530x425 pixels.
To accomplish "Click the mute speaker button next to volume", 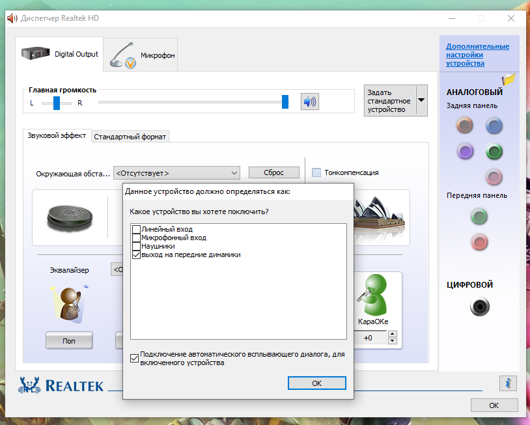I will coord(310,102).
